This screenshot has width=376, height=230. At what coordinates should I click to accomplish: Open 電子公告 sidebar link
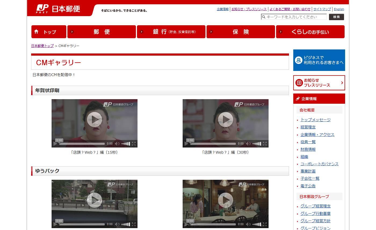[x=308, y=186]
